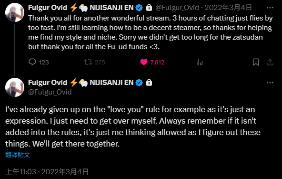Image resolution: width=282 pixels, height=179 pixels.
Task: Click verified badge on second tweet
Action: [x=139, y=83]
